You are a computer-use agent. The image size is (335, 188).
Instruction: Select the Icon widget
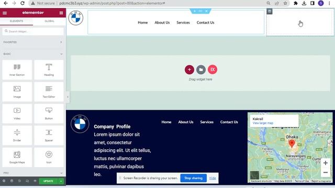tap(49, 157)
